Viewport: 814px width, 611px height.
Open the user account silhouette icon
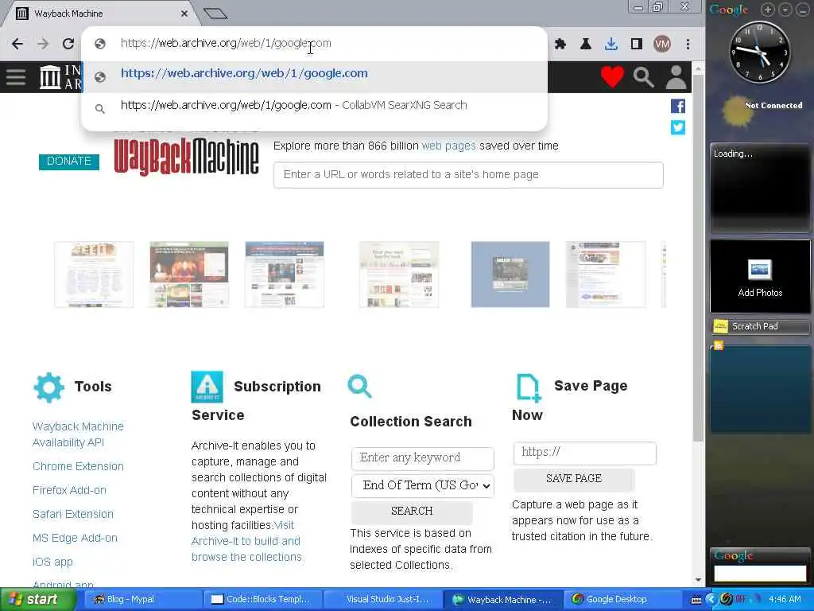[676, 77]
